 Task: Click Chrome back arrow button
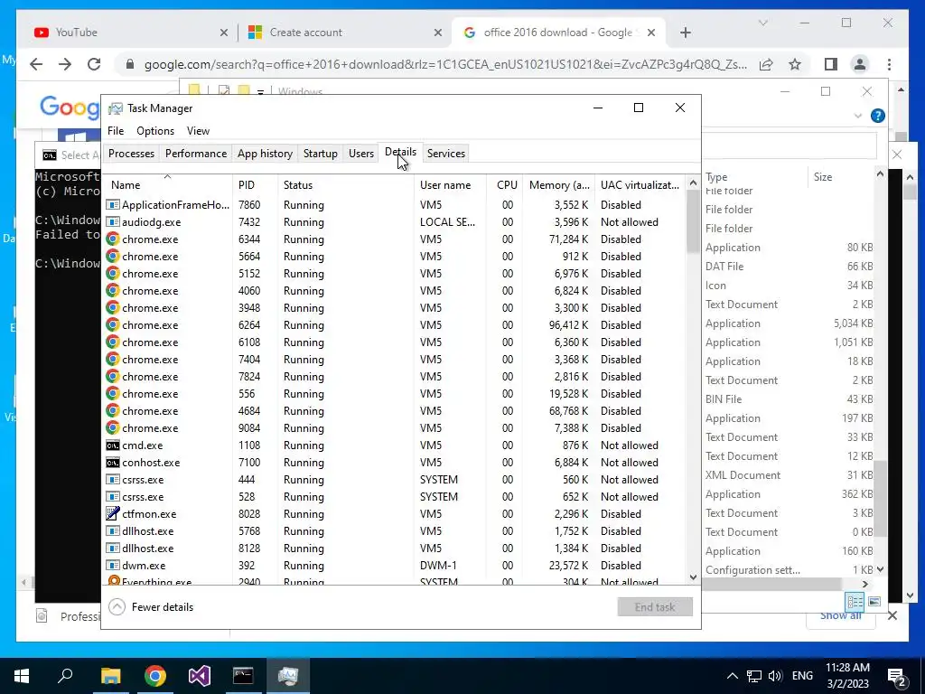36,64
